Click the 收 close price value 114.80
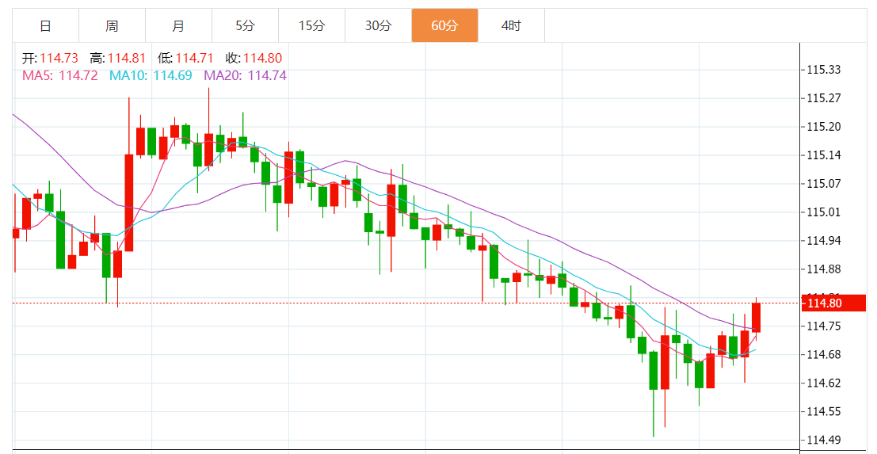The image size is (877, 454). [262, 58]
